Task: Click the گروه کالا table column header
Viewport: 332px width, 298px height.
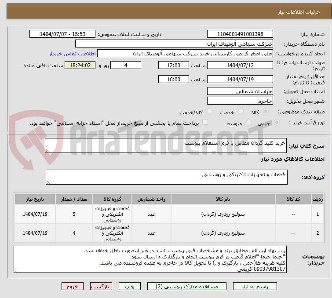Action: point(112,199)
